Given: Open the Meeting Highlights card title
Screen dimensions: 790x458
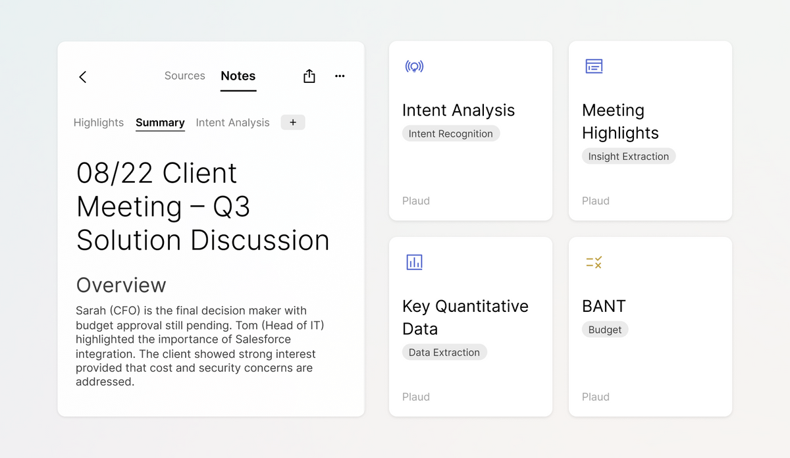Looking at the screenshot, I should (620, 122).
